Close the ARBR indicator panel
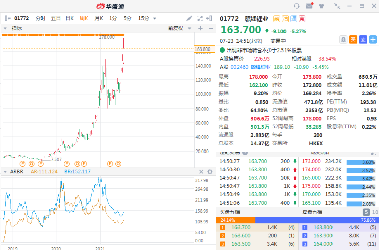 [201, 172]
